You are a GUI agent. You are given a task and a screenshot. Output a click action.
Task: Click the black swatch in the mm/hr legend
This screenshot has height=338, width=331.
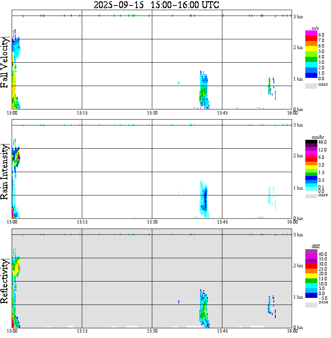311,142
